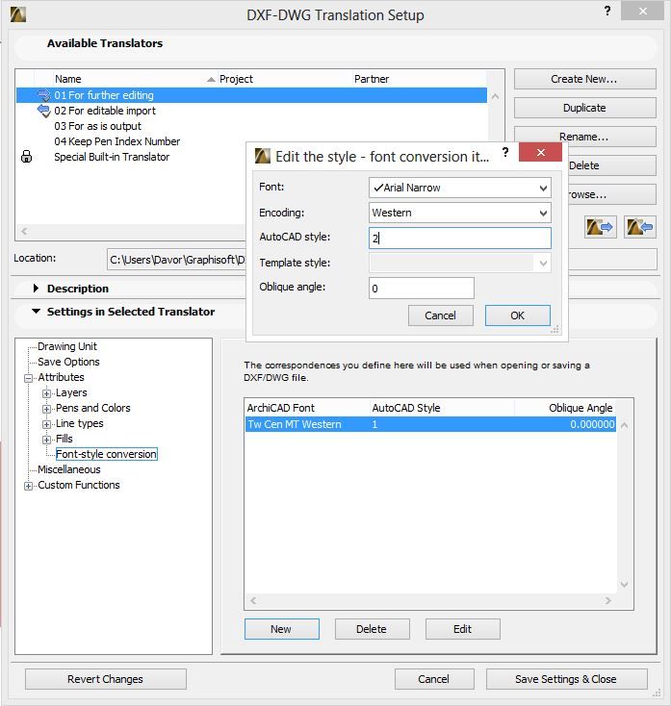
Task: Expand the Line types node
Action: tap(46, 424)
